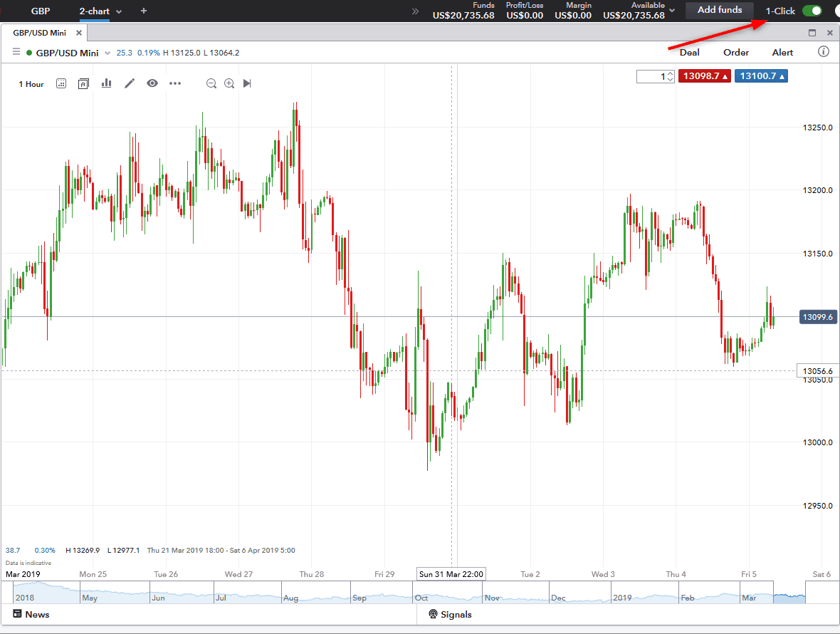Zoom in the chart

click(x=229, y=83)
